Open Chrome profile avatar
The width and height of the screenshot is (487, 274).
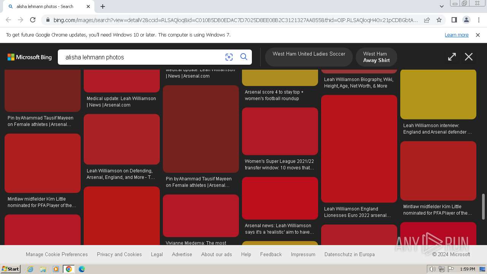click(x=466, y=20)
